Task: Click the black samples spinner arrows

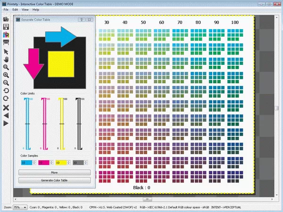Action: click(86, 163)
